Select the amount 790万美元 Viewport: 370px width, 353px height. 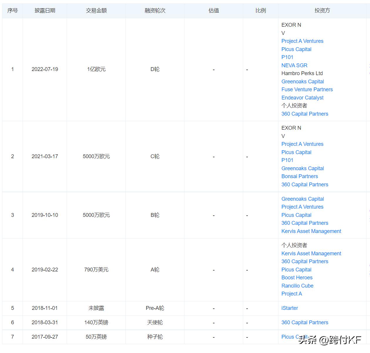point(96,270)
